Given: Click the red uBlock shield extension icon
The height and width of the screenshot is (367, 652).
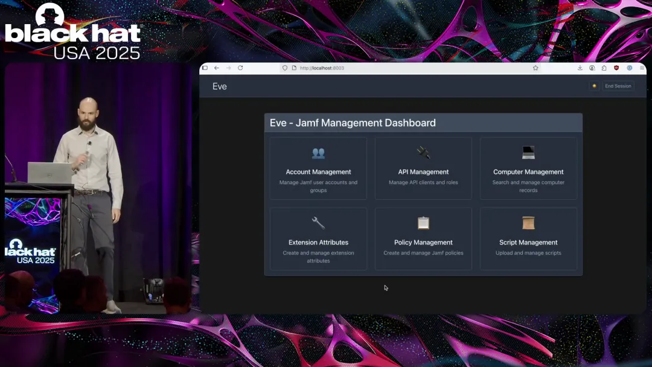Looking at the screenshot, I should 616,68.
